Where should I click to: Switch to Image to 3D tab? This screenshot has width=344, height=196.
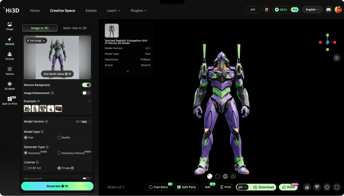click(40, 28)
